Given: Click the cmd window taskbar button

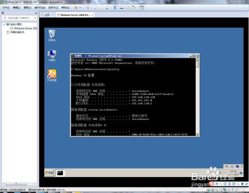Looking at the screenshot, I should click(60, 173).
